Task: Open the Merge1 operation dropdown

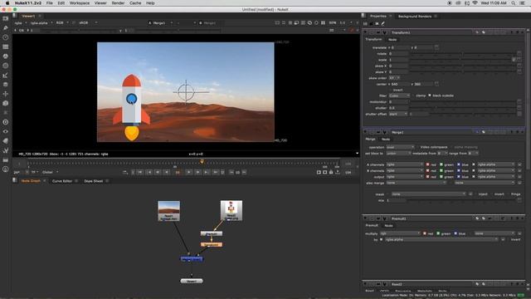Action: pyautogui.click(x=400, y=147)
